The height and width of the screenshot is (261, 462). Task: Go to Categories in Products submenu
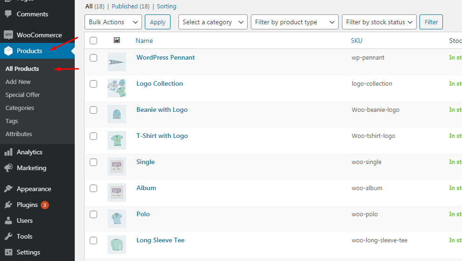[x=20, y=108]
